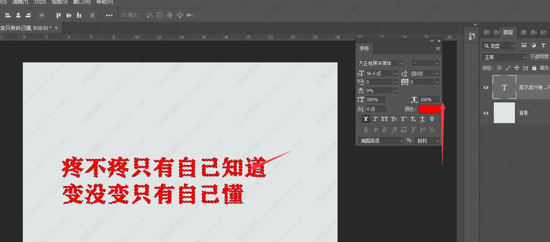Align top edges in options bar
This screenshot has width=550, height=242.
(59, 15)
